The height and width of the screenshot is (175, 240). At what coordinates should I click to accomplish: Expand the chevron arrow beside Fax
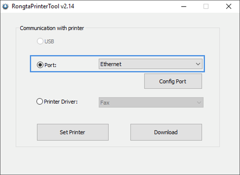[x=199, y=102]
